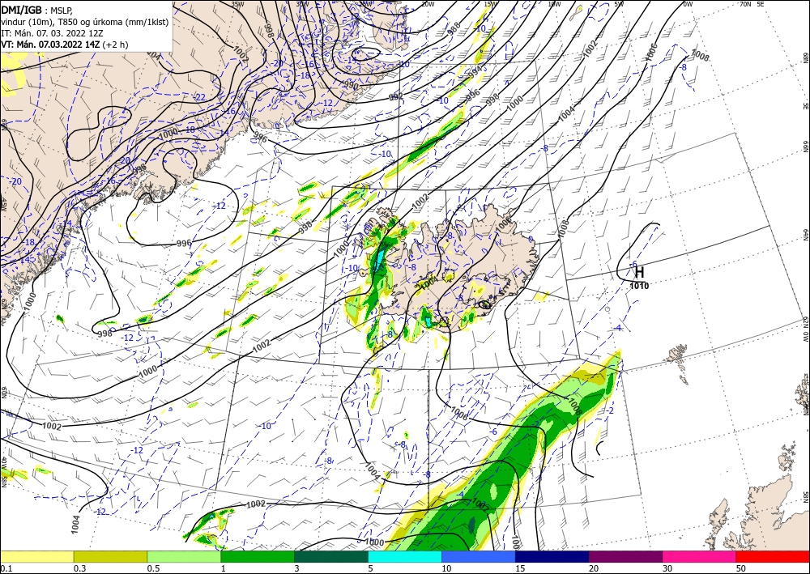Select the olive 0.3 mm legend swatch
The width and height of the screenshot is (810, 574).
[110, 556]
